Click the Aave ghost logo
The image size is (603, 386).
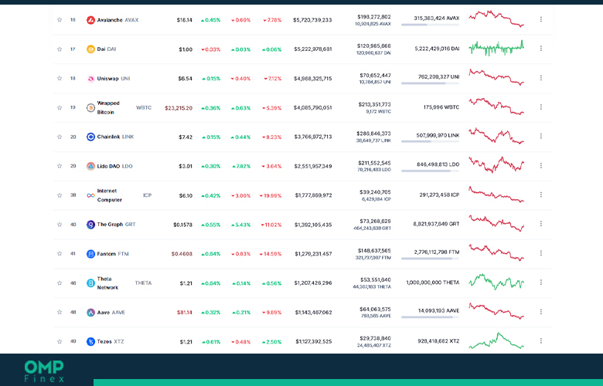(x=90, y=313)
